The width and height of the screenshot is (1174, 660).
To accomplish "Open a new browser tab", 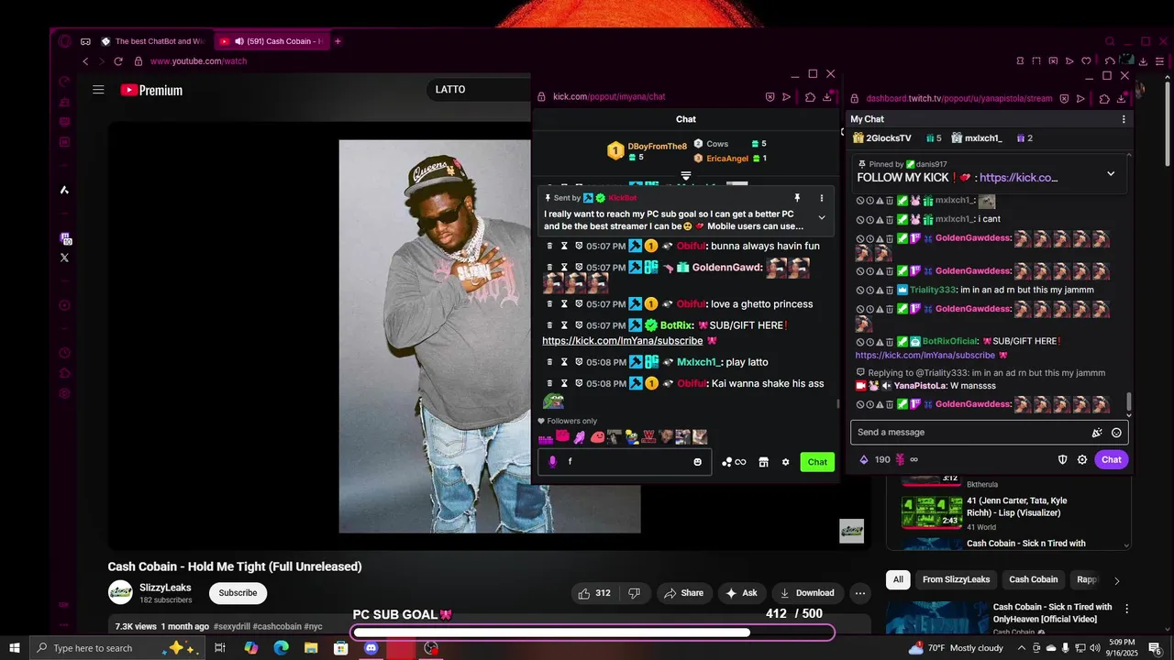I will pyautogui.click(x=338, y=41).
